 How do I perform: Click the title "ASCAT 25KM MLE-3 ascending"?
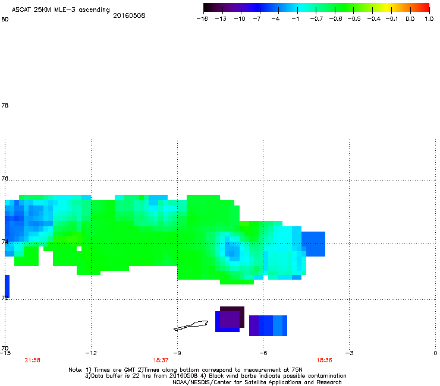pyautogui.click(x=61, y=10)
